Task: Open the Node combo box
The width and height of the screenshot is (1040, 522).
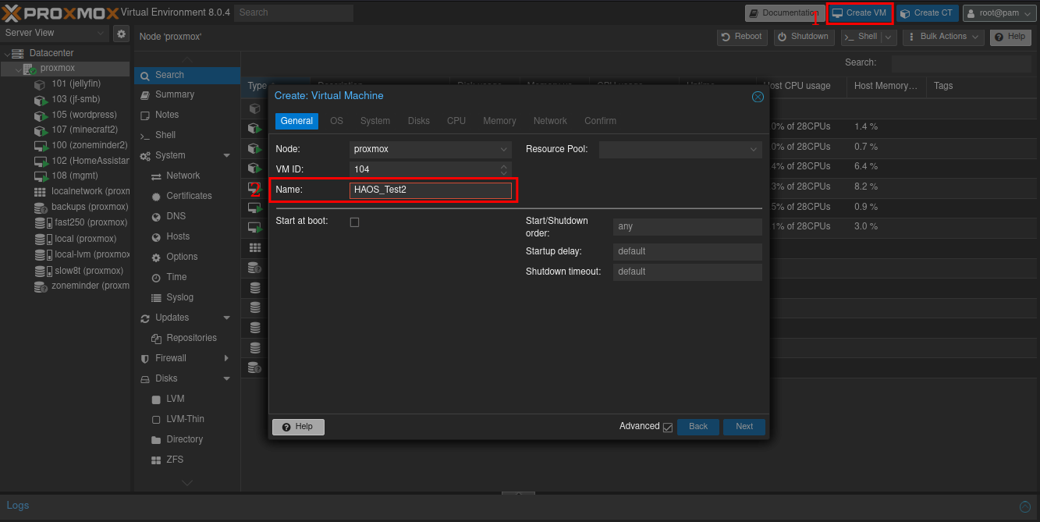Action: click(x=431, y=149)
